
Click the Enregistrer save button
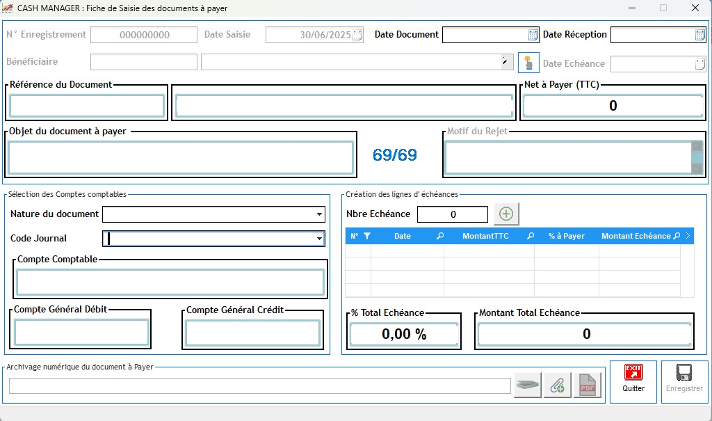point(684,381)
